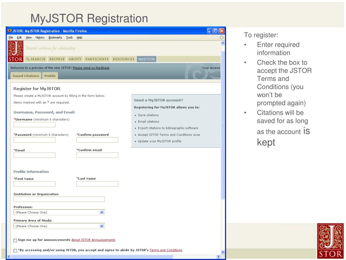
Task: Click the 'Email citations' bullet text
Action: click(149, 122)
